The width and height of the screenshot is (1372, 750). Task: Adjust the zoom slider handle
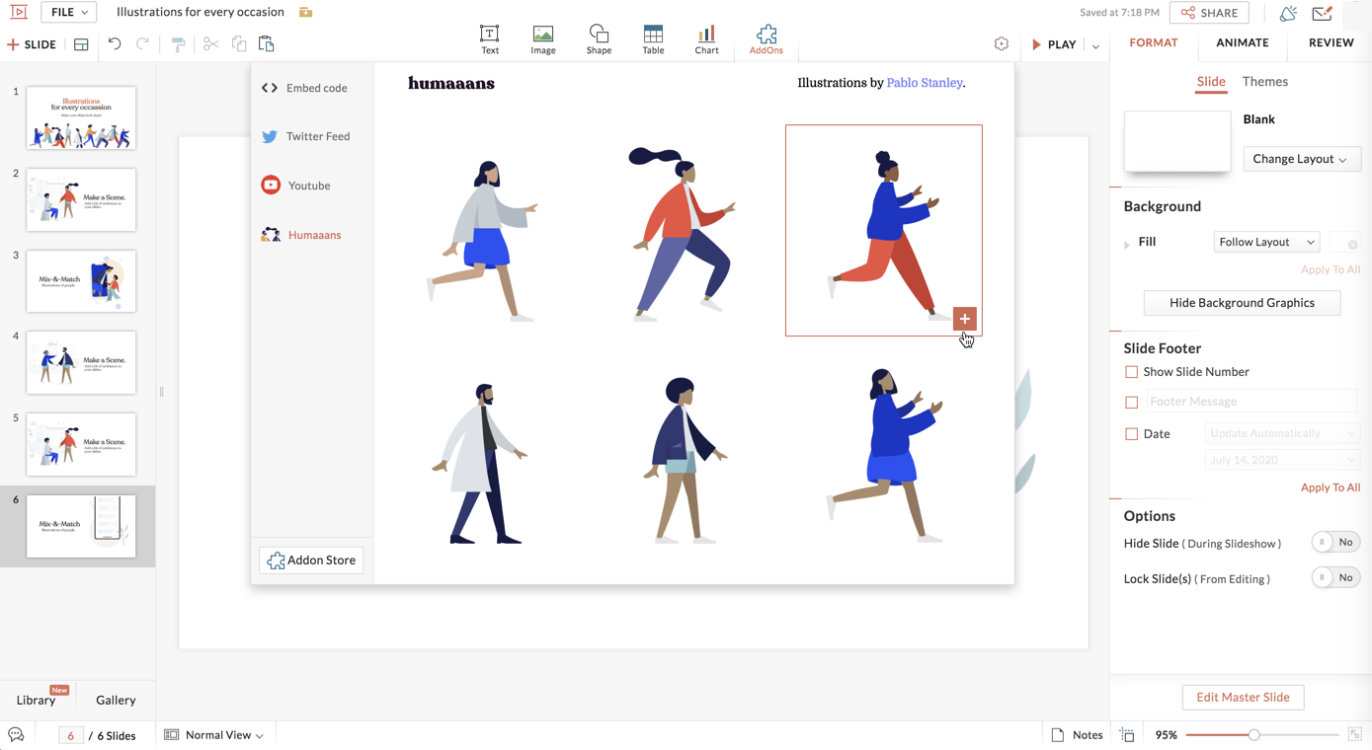coord(1253,735)
